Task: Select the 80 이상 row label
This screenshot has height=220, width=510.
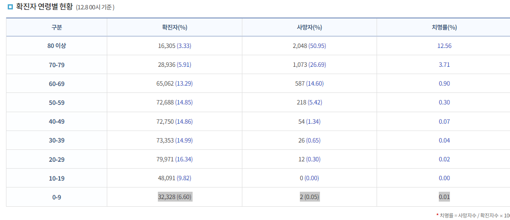Action: pyautogui.click(x=57, y=46)
